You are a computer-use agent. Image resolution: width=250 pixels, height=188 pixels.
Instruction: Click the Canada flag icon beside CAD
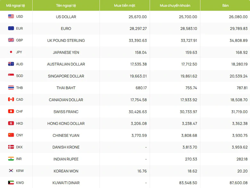pyautogui.click(x=11, y=99)
